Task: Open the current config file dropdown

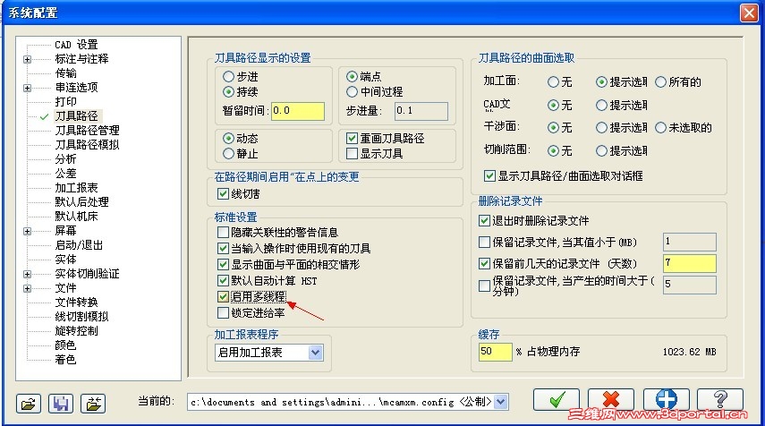Action: 501,402
